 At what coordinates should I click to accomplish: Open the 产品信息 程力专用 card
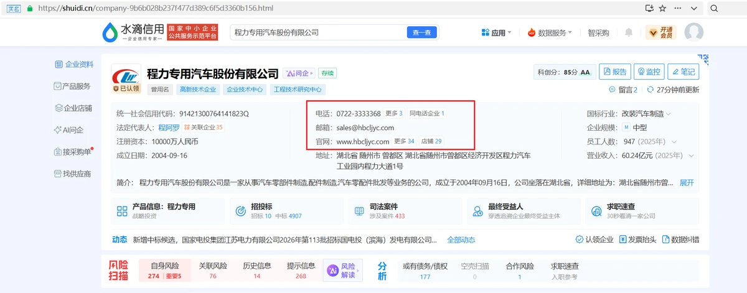click(x=169, y=212)
